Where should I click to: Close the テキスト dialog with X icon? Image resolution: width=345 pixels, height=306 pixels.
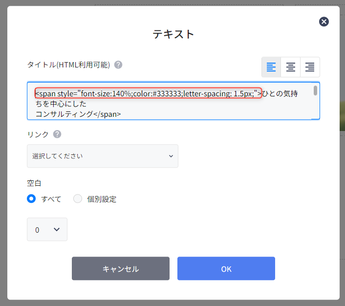click(324, 22)
